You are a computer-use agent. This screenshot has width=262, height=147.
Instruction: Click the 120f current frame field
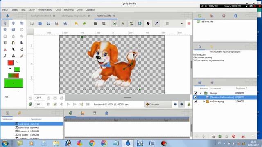point(39,105)
